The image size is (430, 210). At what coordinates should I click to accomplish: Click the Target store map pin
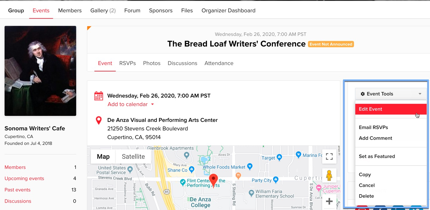tap(279, 157)
